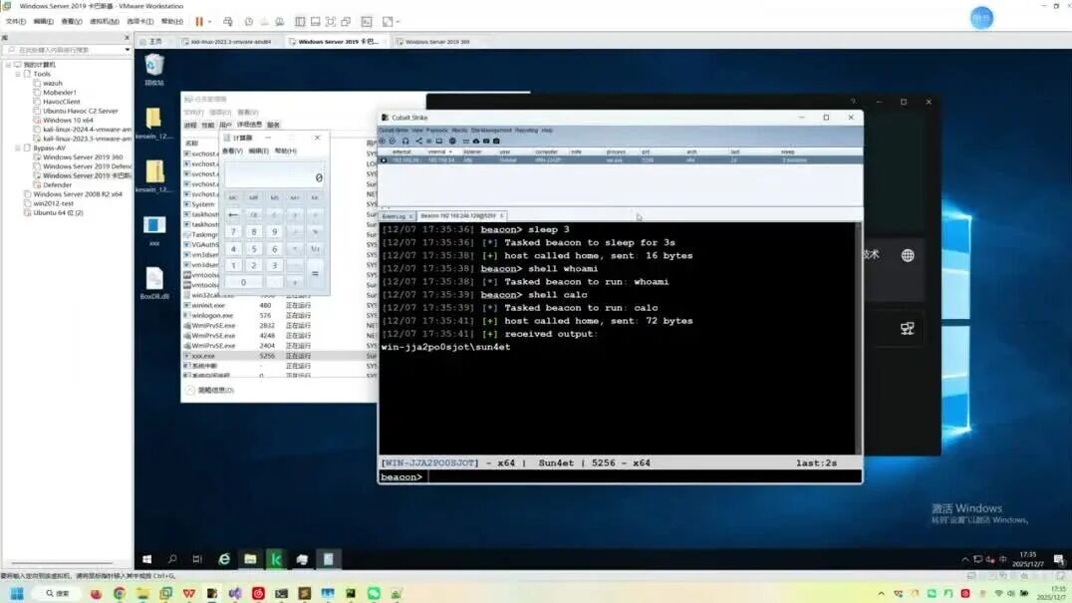This screenshot has width=1072, height=603.
Task: Collapse the 我的计算机 tree node
Action: click(x=9, y=64)
